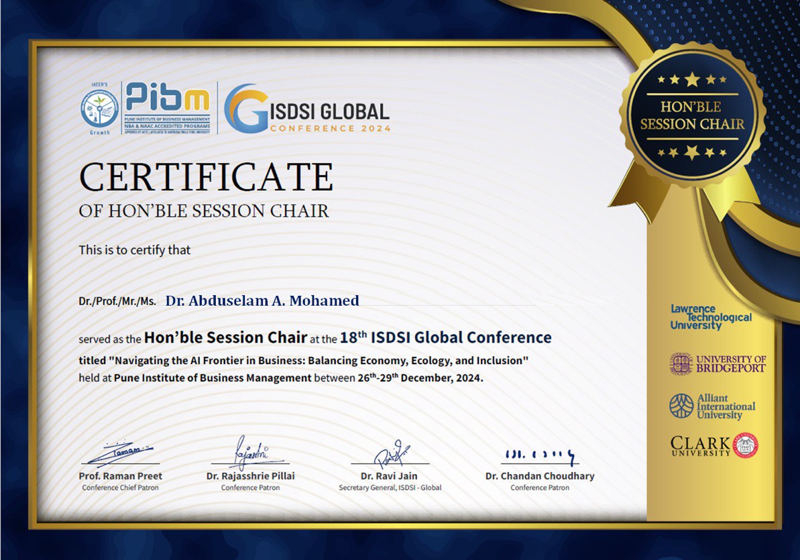Select the University of Bridgeport logo
The image size is (800, 560).
(718, 364)
